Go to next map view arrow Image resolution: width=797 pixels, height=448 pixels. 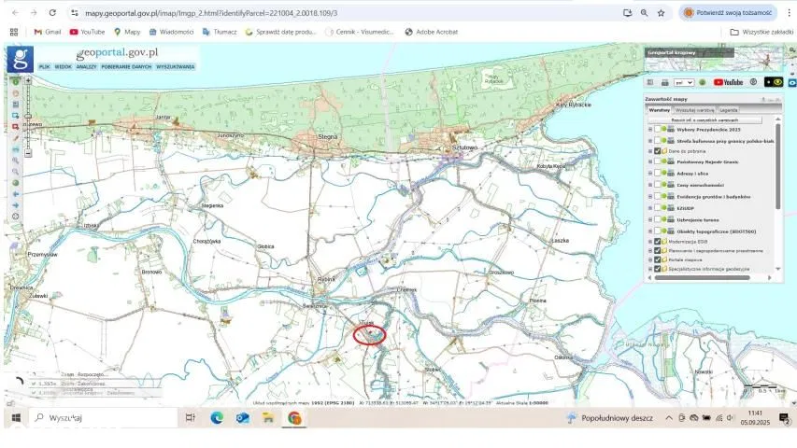[x=15, y=204]
